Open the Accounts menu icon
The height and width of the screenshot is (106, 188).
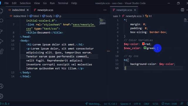[x=1, y=86]
